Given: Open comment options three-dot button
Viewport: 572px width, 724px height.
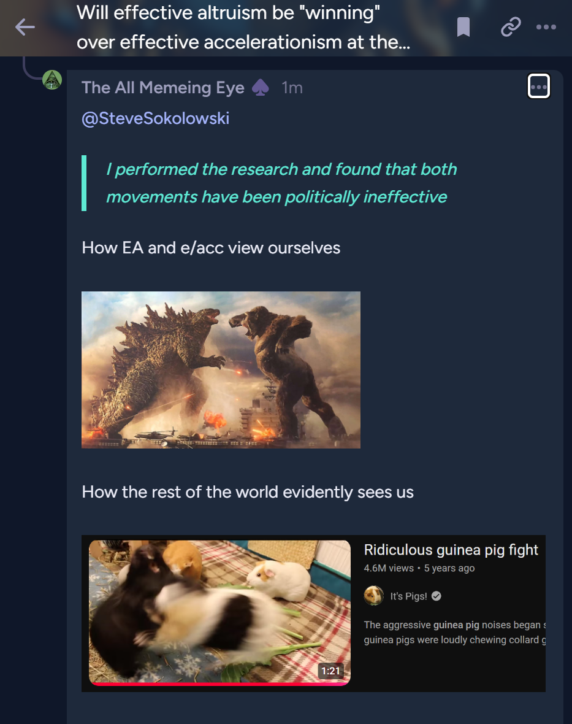Looking at the screenshot, I should [538, 87].
